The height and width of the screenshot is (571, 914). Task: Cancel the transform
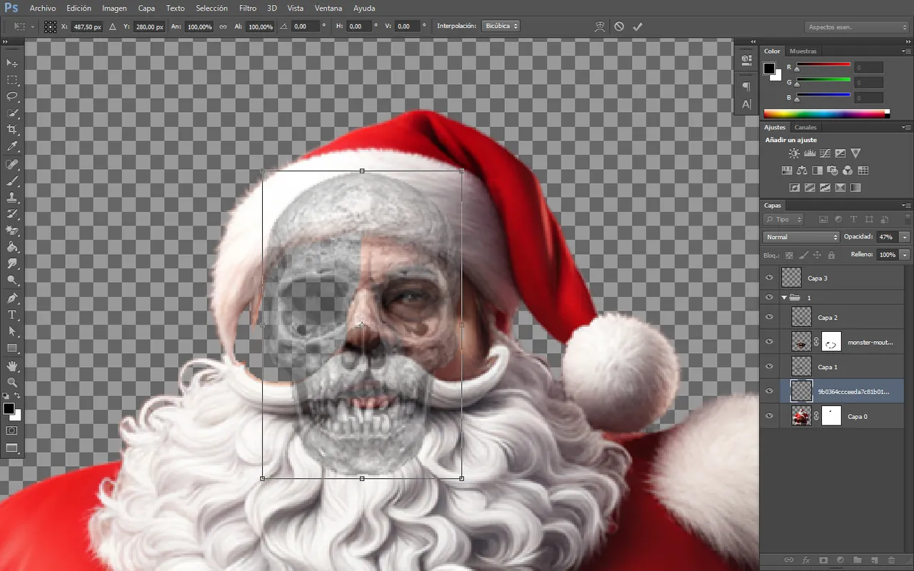click(619, 26)
